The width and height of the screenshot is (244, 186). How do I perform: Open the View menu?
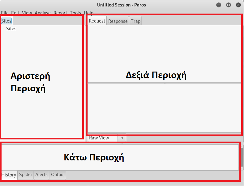tap(27, 13)
